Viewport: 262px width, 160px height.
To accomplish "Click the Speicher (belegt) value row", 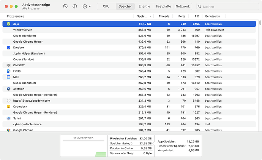I will pyautogui.click(x=131, y=143).
